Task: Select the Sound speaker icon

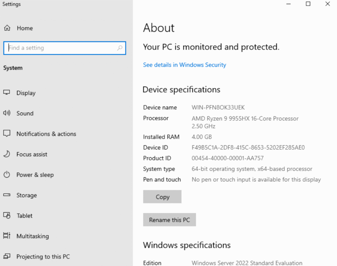Action: (7, 113)
